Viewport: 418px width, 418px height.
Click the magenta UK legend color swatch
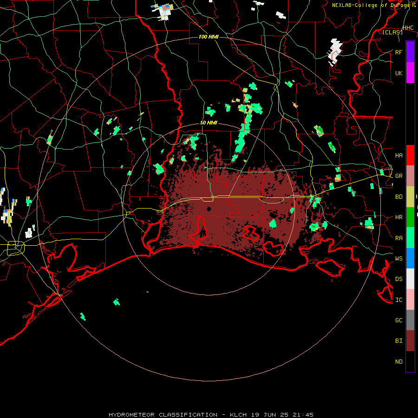coord(410,73)
